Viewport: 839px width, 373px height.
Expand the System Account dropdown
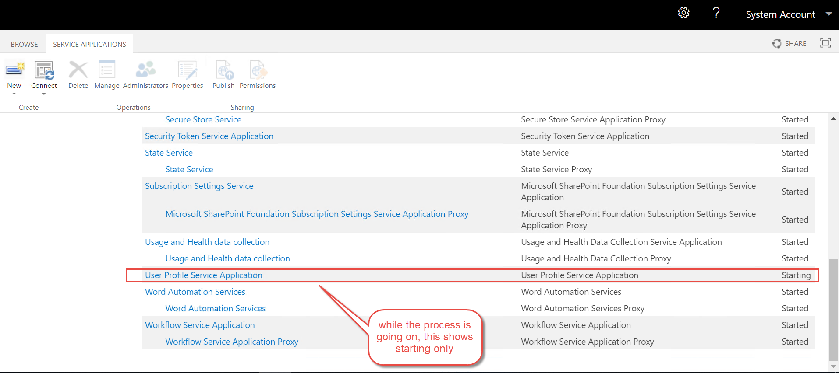tap(828, 14)
